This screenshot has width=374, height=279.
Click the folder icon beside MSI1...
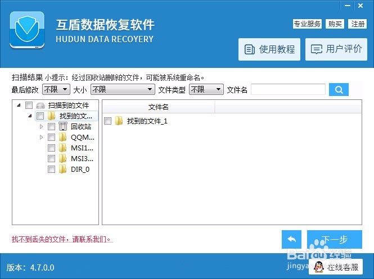point(63,148)
